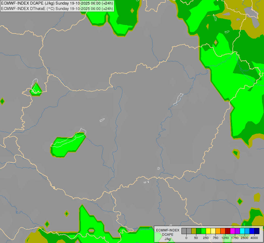Click the legend tick value 50
This screenshot has width=264, height=243.
[x=196, y=238]
